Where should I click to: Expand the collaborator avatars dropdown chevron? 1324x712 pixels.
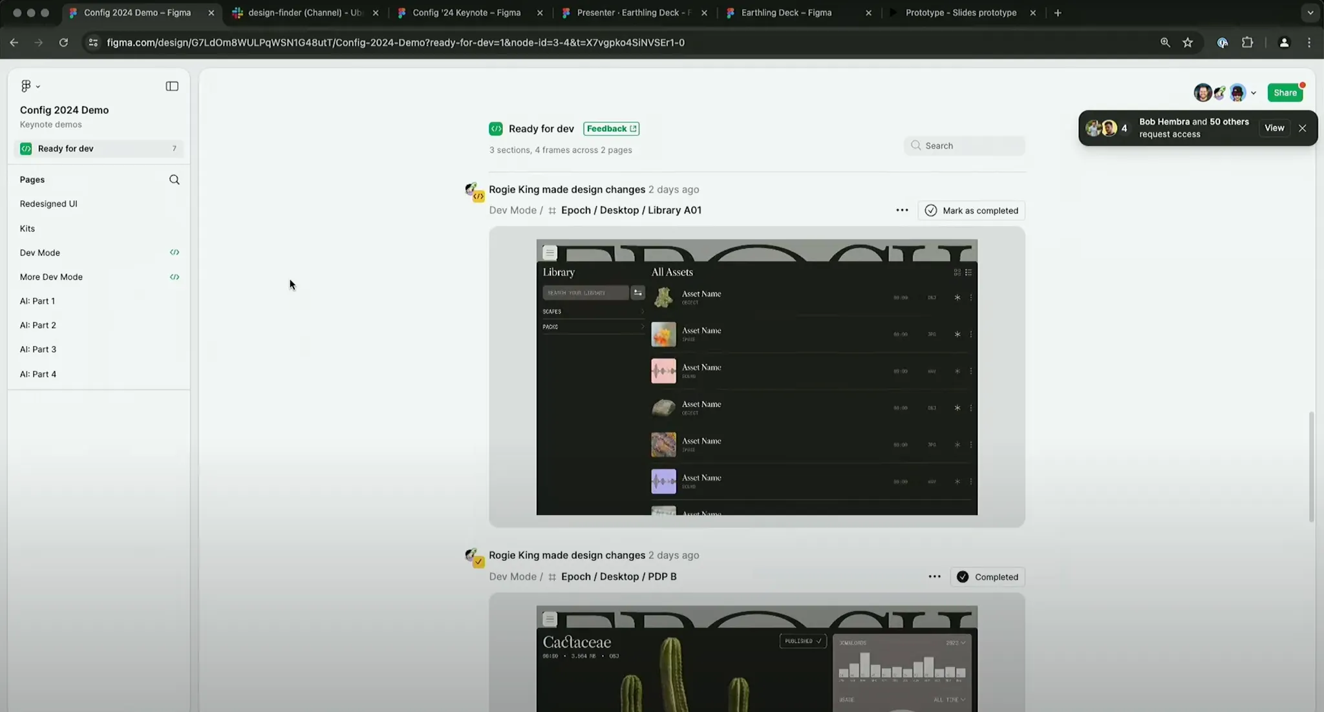(1253, 93)
